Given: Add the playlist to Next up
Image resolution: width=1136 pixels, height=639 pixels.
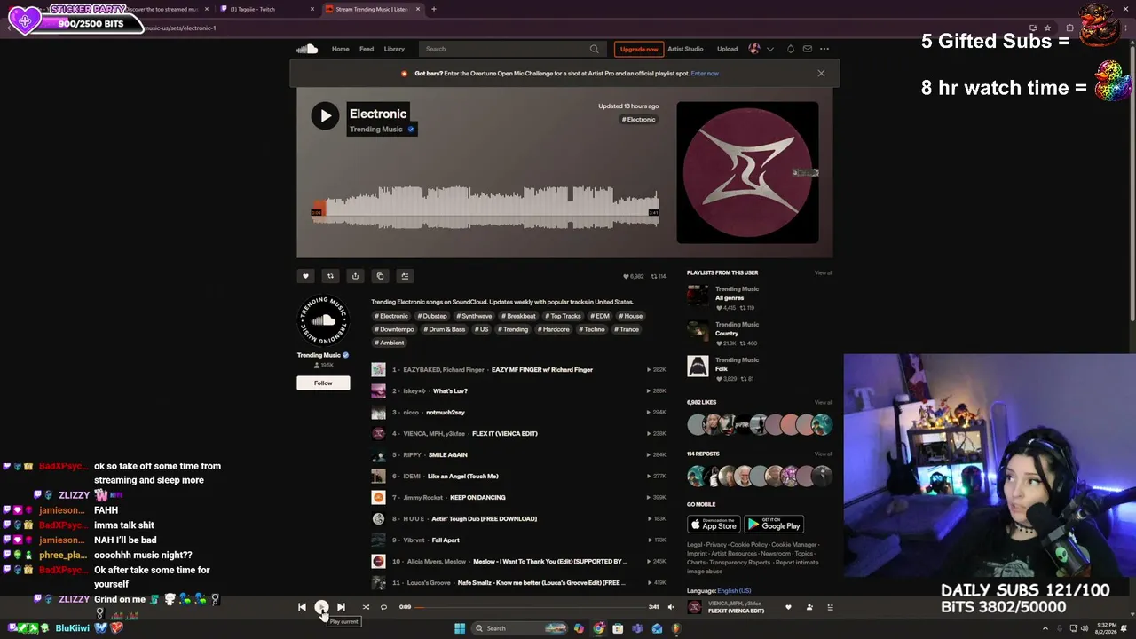Looking at the screenshot, I should (405, 276).
